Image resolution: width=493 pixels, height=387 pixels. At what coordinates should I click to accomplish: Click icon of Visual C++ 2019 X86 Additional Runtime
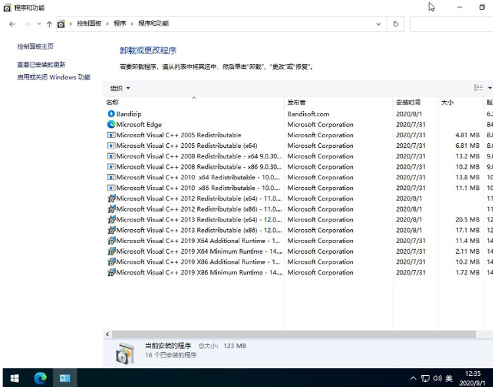tap(111, 262)
